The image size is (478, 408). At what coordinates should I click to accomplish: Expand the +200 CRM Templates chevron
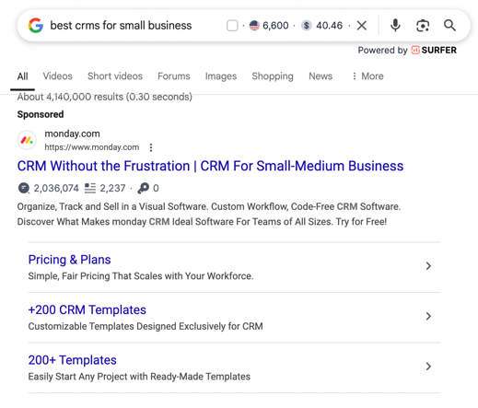click(428, 316)
